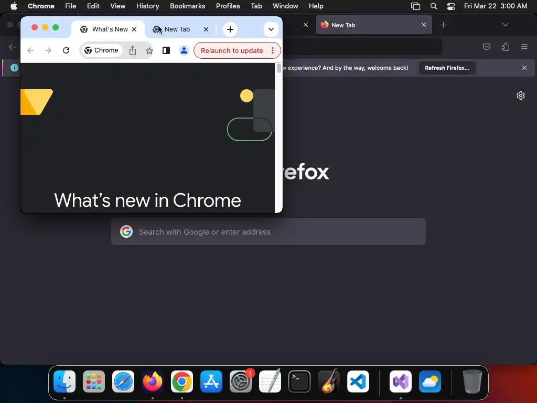
Task: Open Firefox extensions puzzle icon
Action: (x=506, y=47)
